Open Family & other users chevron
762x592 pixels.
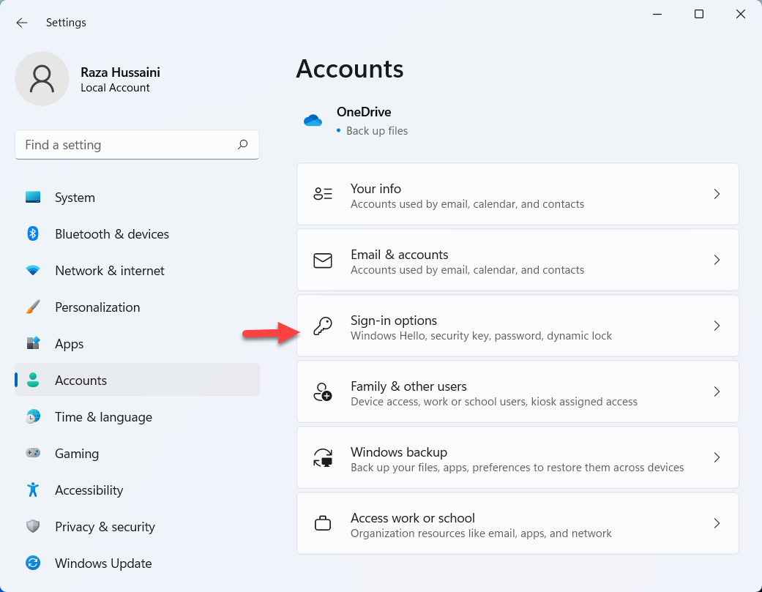click(x=717, y=391)
